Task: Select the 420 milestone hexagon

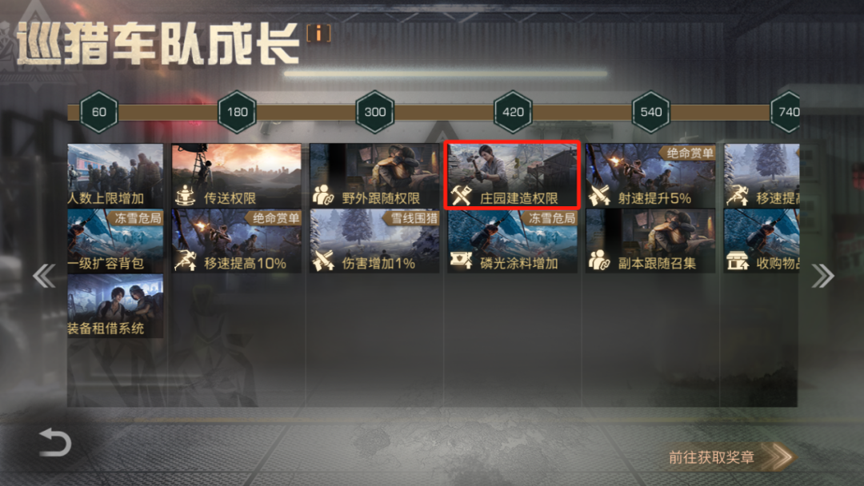Action: tap(513, 112)
